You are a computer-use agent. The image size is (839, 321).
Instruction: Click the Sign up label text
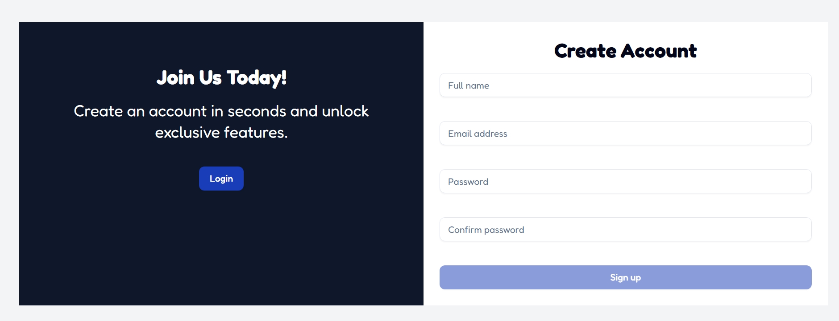tap(625, 277)
